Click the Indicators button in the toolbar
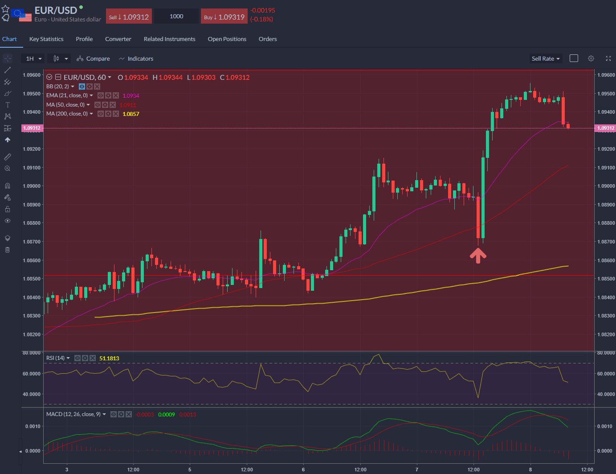 pos(136,58)
